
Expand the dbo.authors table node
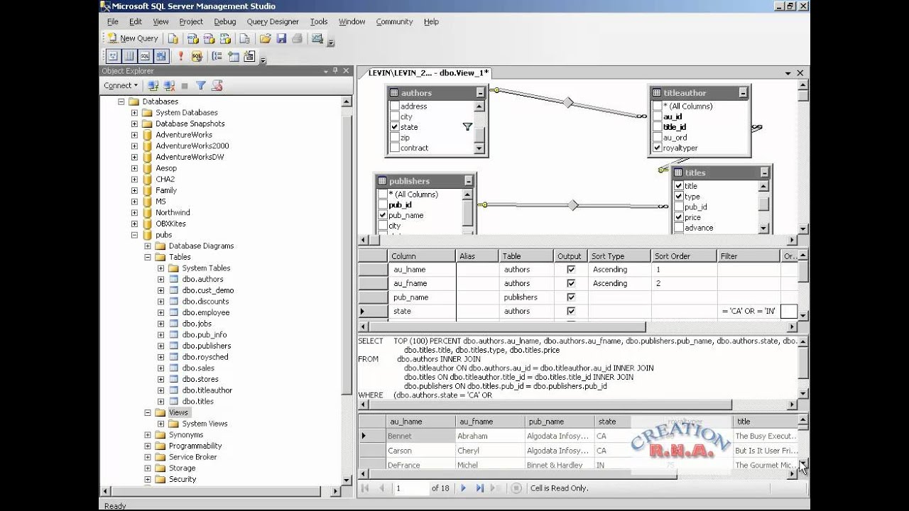point(160,279)
